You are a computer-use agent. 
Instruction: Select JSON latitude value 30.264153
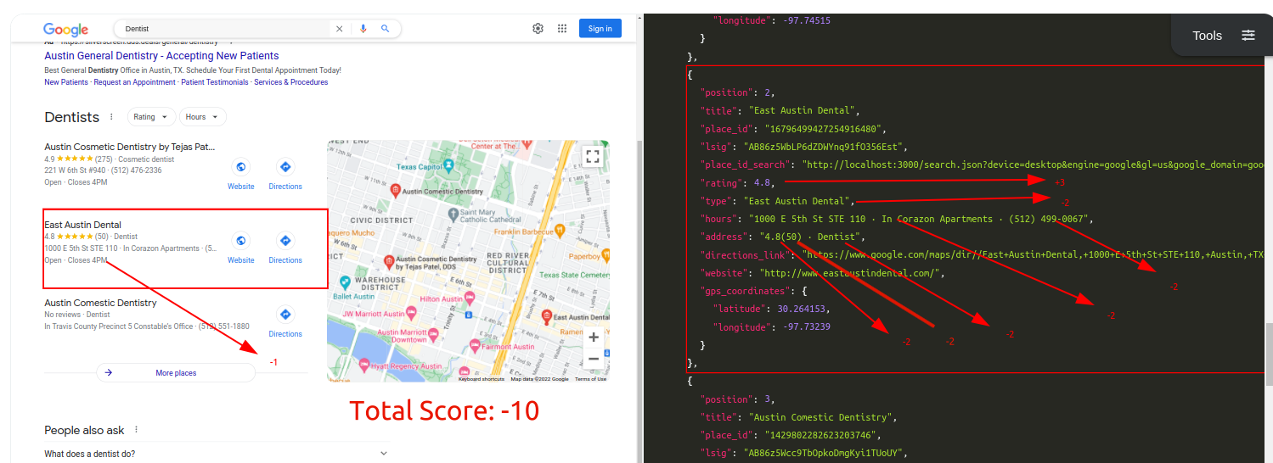tap(803, 309)
